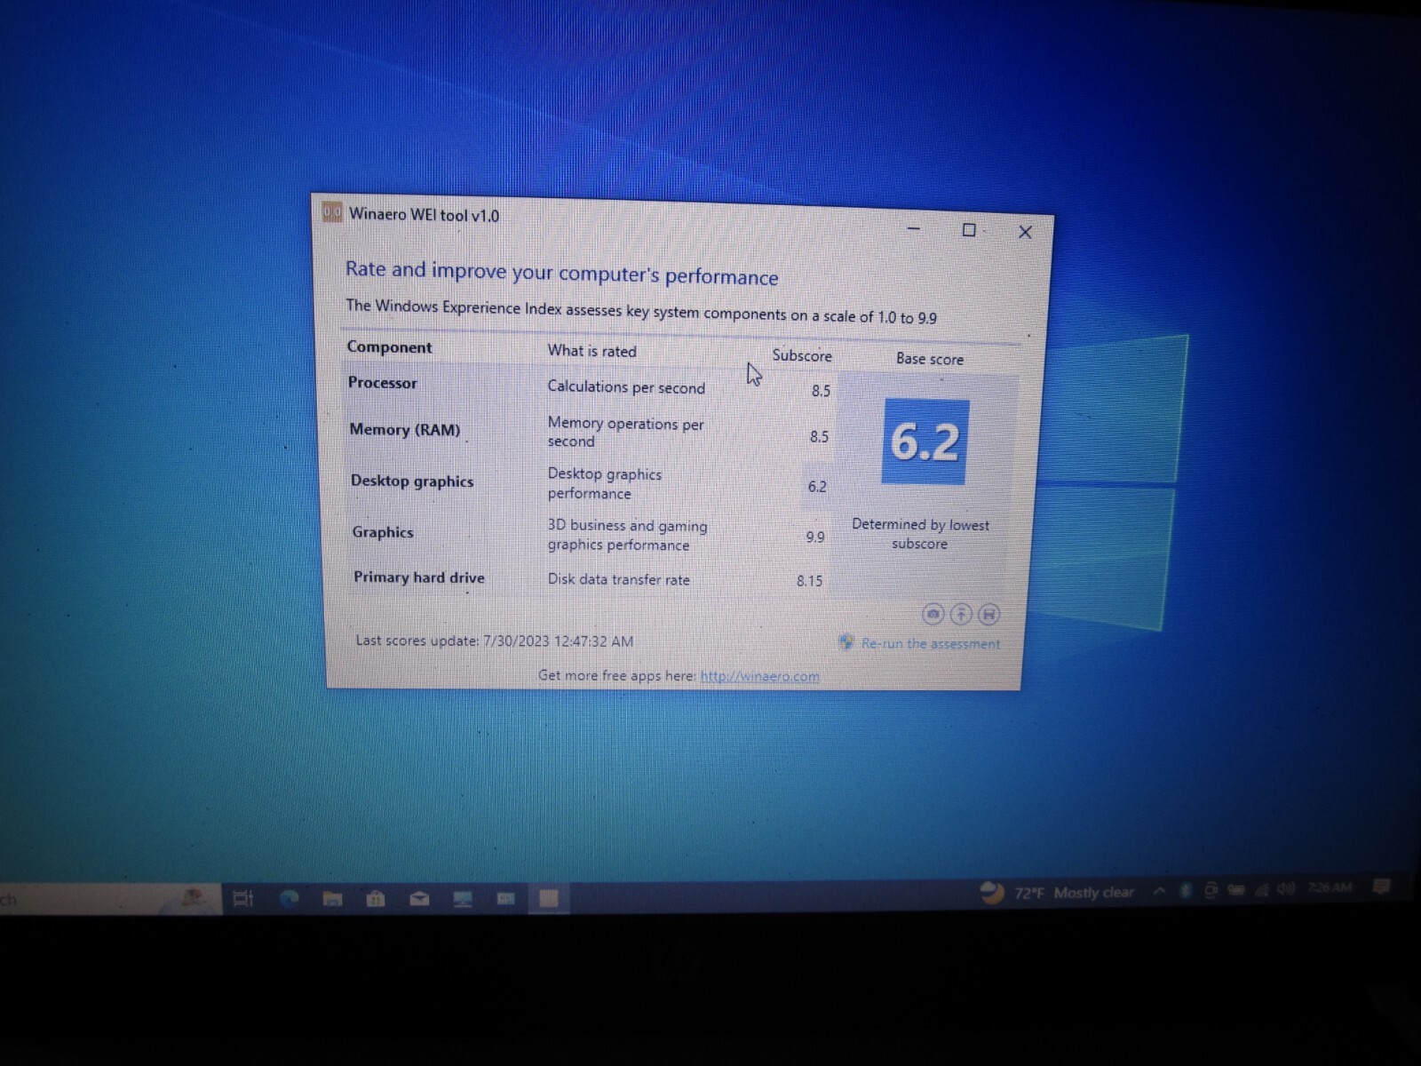The height and width of the screenshot is (1066, 1421).
Task: Click the active Winaero WEI taskbar button
Action: pyautogui.click(x=549, y=899)
